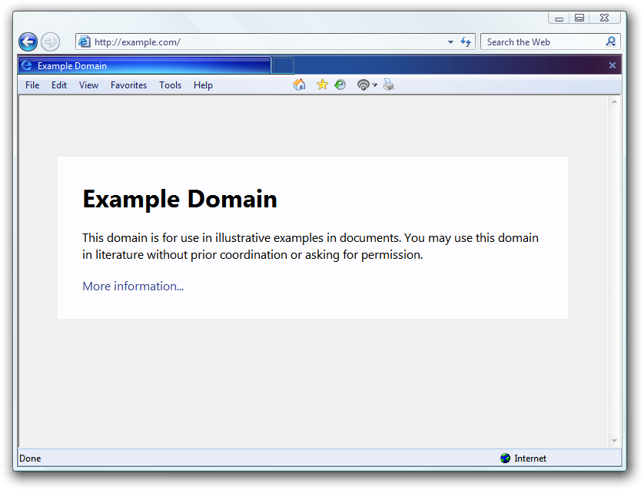This screenshot has width=644, height=490.
Task: Select the Example Domain tab
Action: [144, 66]
